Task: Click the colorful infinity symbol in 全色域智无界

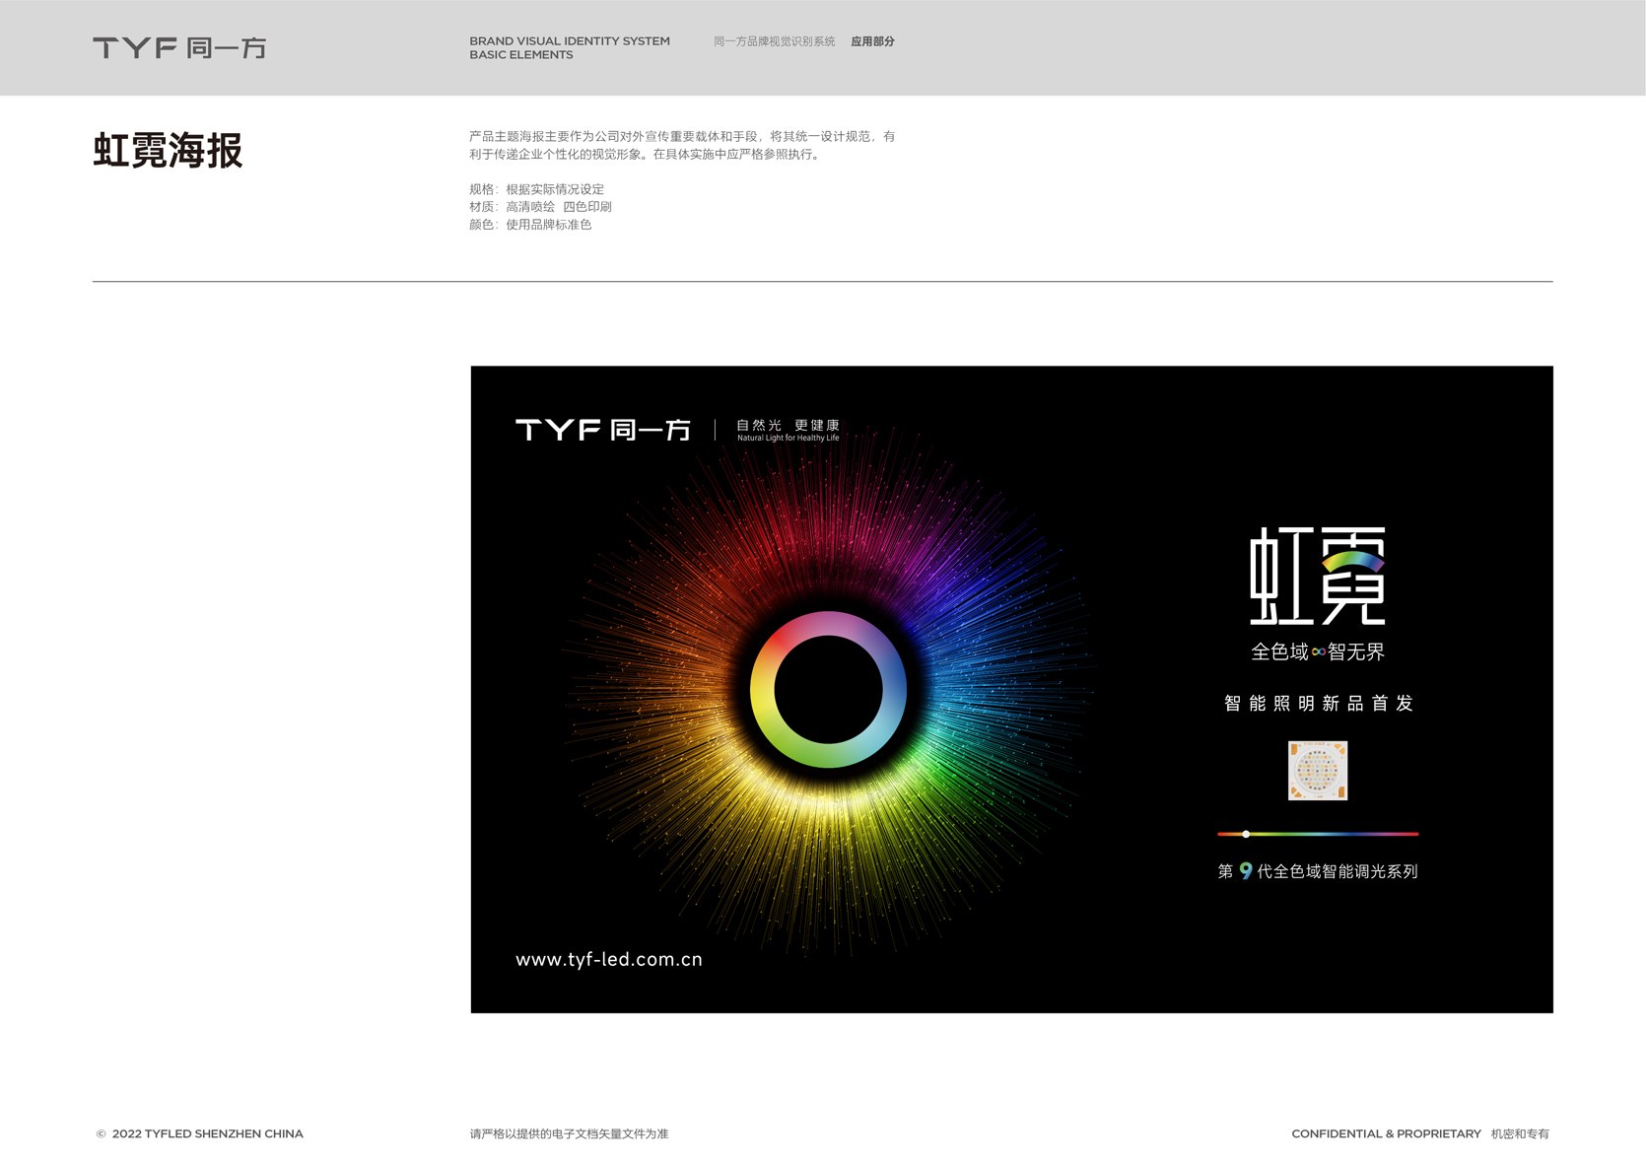Action: (1318, 652)
